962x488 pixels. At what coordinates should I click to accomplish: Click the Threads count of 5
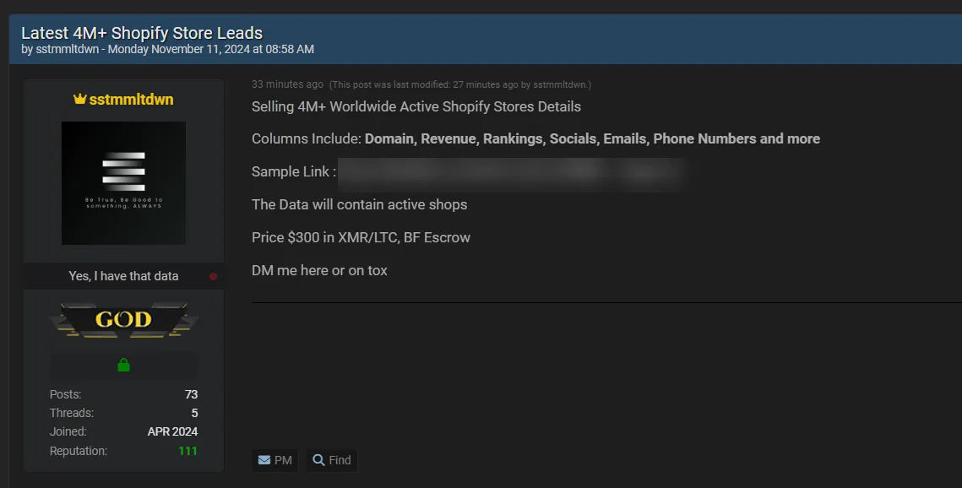tap(194, 413)
